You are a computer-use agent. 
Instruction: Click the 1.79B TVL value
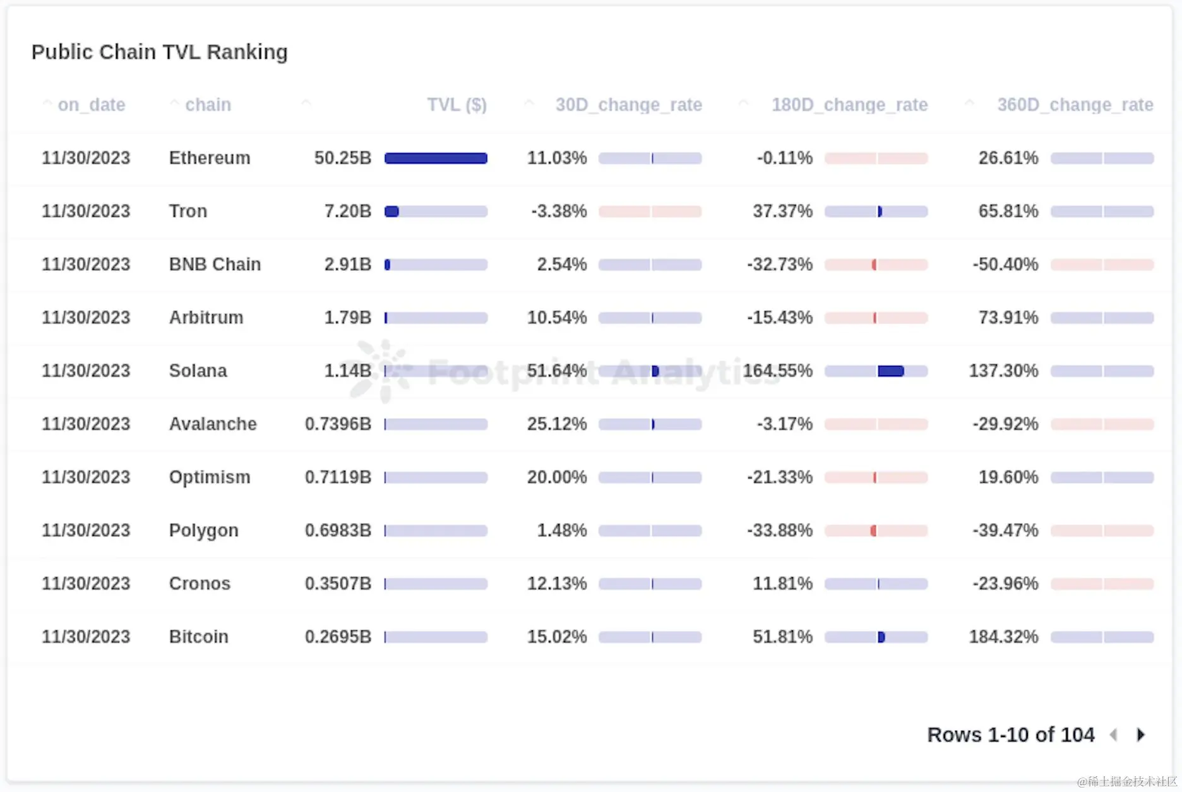point(347,317)
